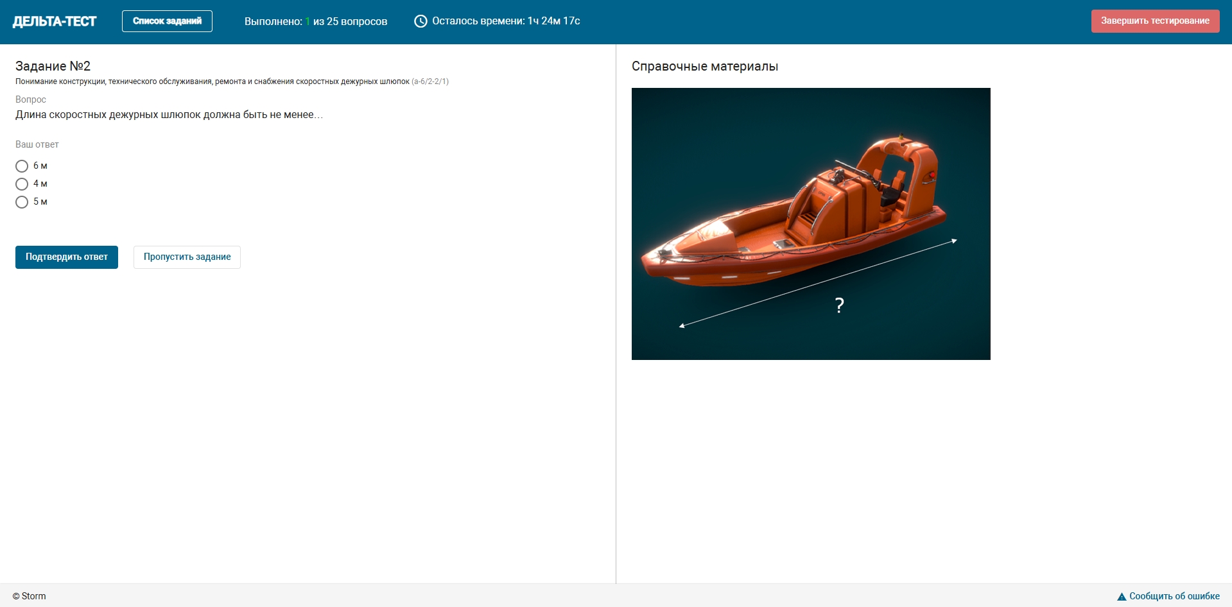The width and height of the screenshot is (1232, 607).
Task: Click the Справочные материалы heading
Action: click(x=704, y=66)
